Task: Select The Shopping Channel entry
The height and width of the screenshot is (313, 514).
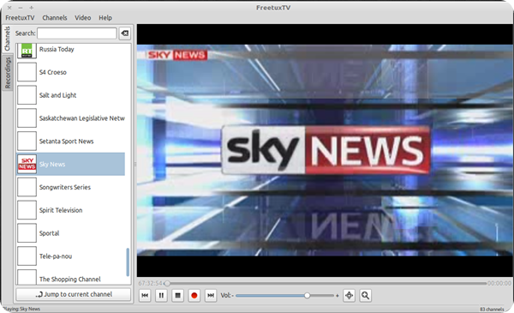Action: (71, 277)
